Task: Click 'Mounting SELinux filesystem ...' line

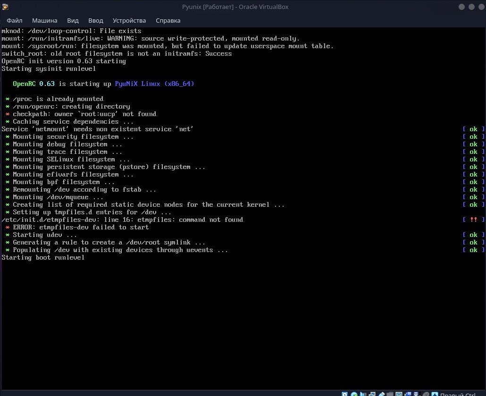Action: coord(71,160)
